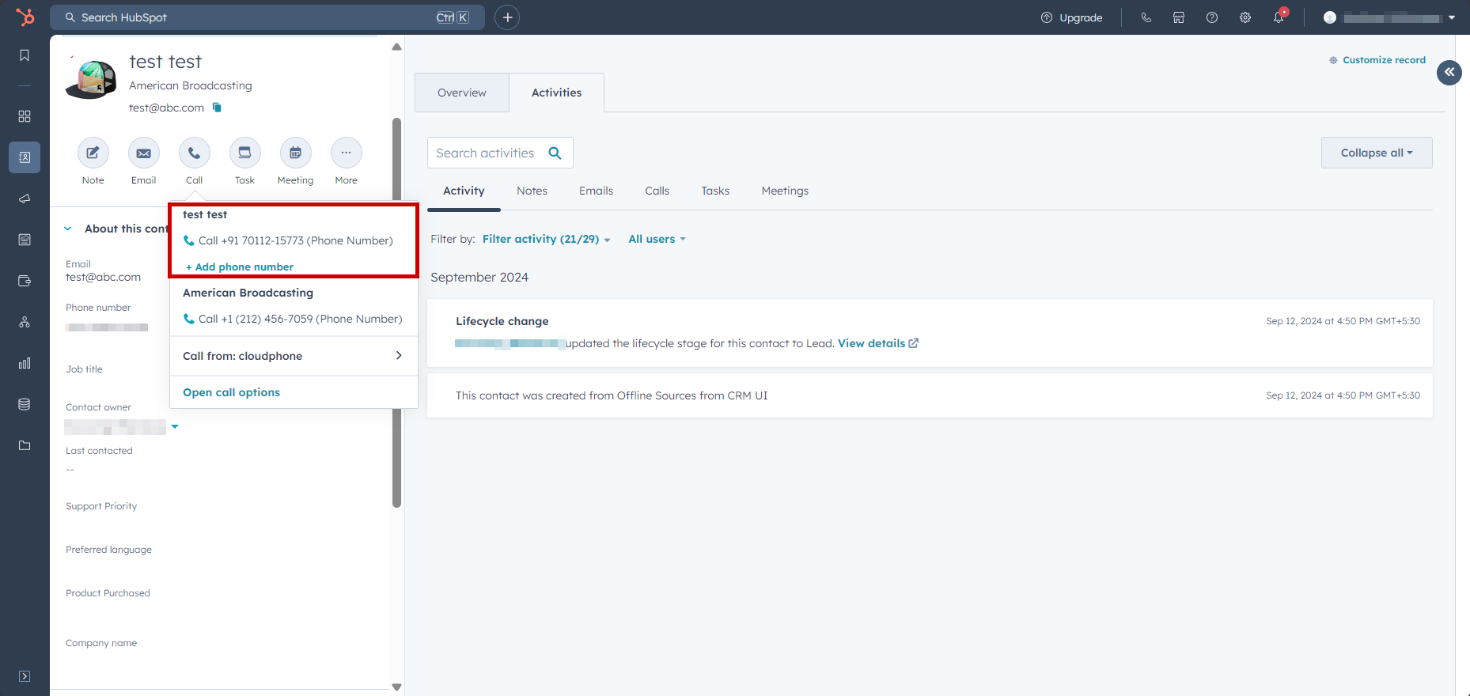Call +91 70112-15773 phone number
1470x696 pixels.
pyautogui.click(x=288, y=240)
